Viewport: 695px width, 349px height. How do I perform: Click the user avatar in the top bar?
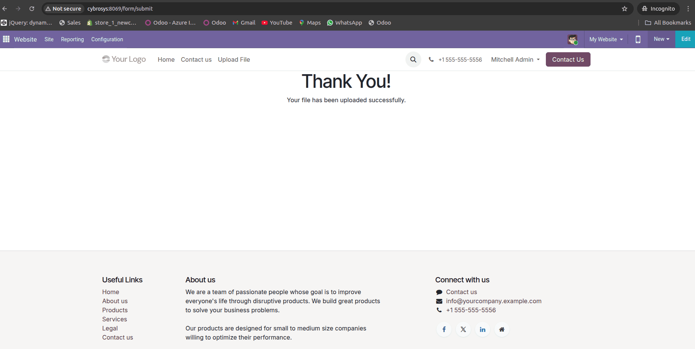click(x=572, y=39)
